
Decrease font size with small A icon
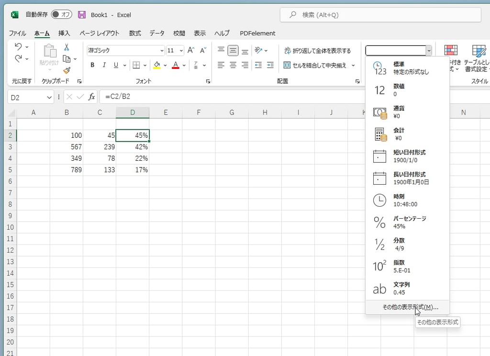(x=203, y=50)
